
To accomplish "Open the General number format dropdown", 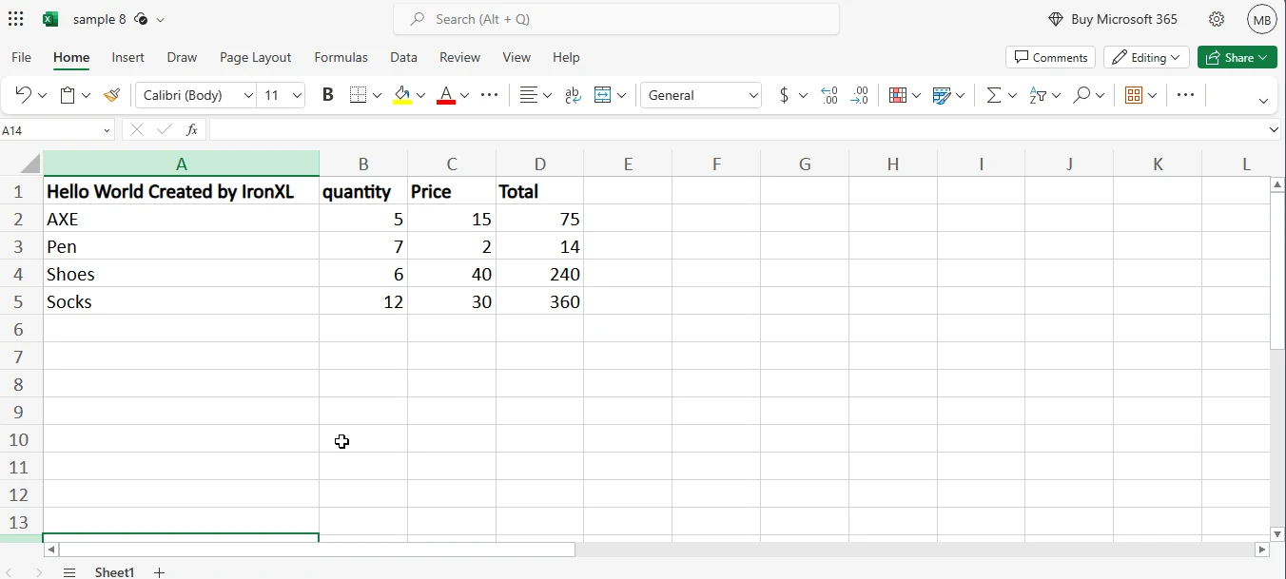I will point(753,95).
